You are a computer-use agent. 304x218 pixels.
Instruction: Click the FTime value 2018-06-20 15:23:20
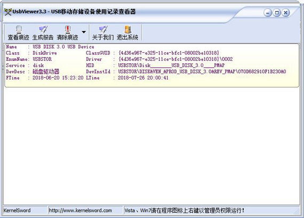click(x=58, y=78)
